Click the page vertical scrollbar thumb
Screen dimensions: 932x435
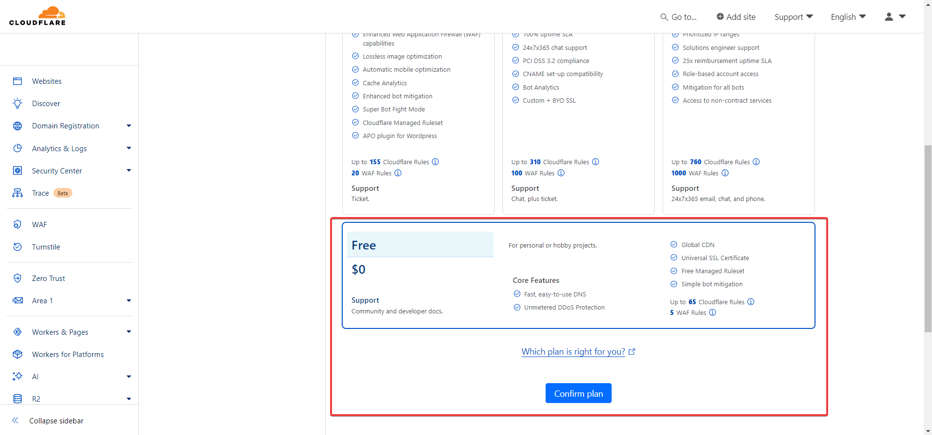coord(928,238)
